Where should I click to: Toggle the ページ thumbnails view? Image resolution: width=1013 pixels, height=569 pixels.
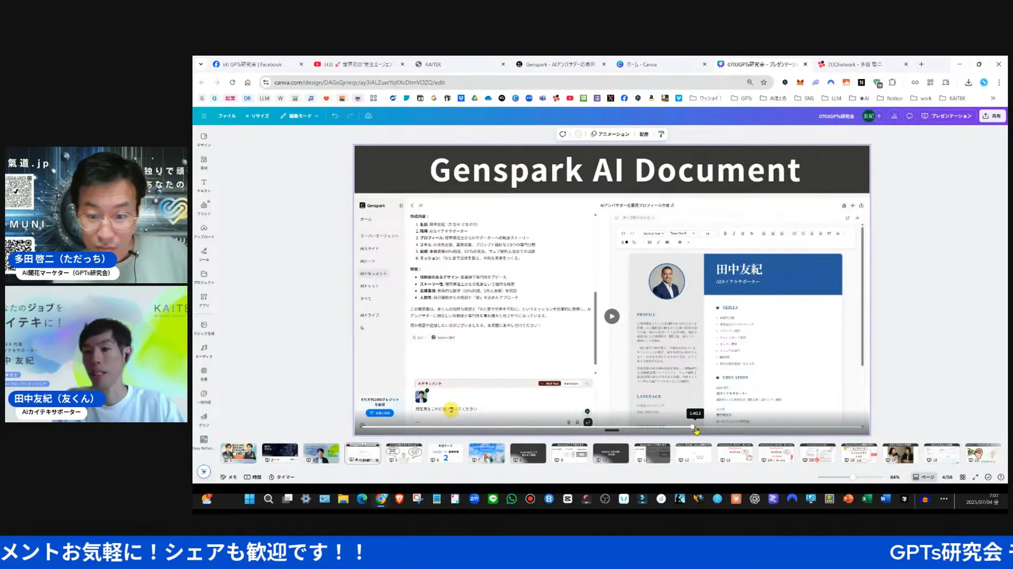pyautogui.click(x=923, y=477)
